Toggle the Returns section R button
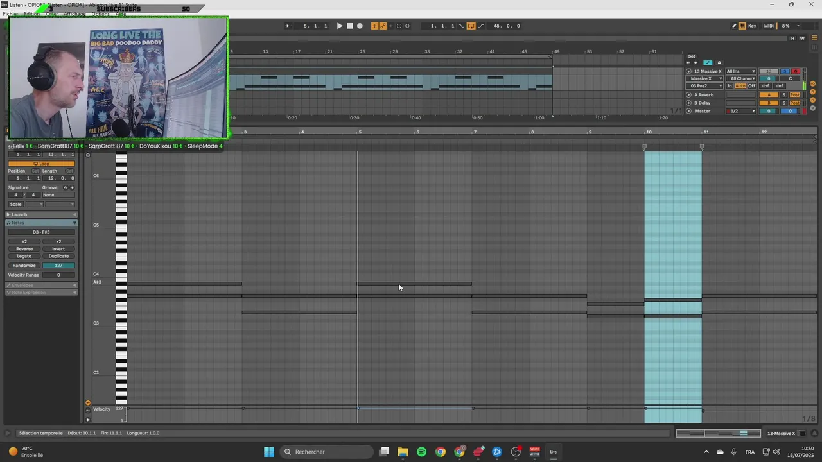 point(813,92)
